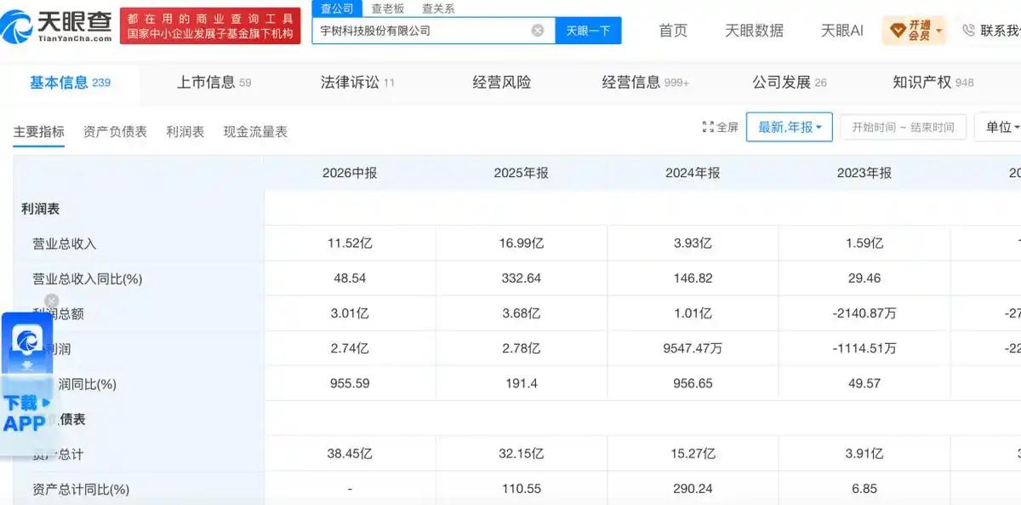Screen dimensions: 1021x505
Task: Open the 上市信息 59 section tab
Action: click(214, 83)
